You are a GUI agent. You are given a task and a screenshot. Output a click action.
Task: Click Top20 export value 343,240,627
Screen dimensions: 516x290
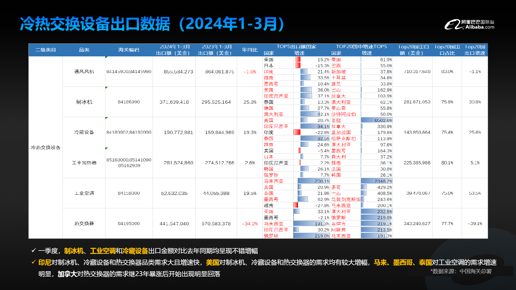tap(417, 223)
